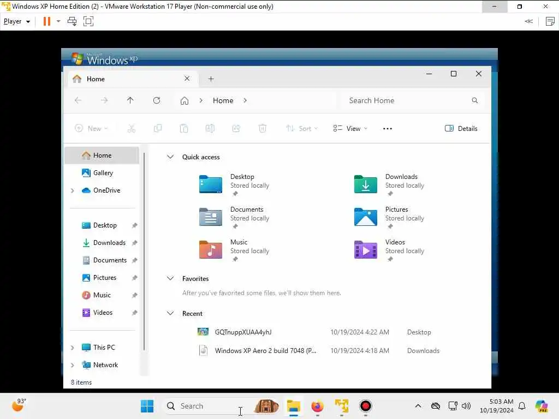Viewport: 559px width, 419px height.
Task: Click Send Ctrl+Alt+Del VMware icon
Action: click(72, 21)
